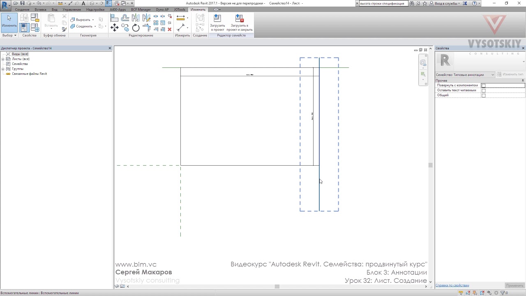The image size is (526, 296).
Task: Click the Align tool icon
Action: point(114,18)
